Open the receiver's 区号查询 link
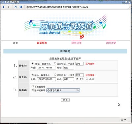This screenshot has height=124, width=132. 90,64
